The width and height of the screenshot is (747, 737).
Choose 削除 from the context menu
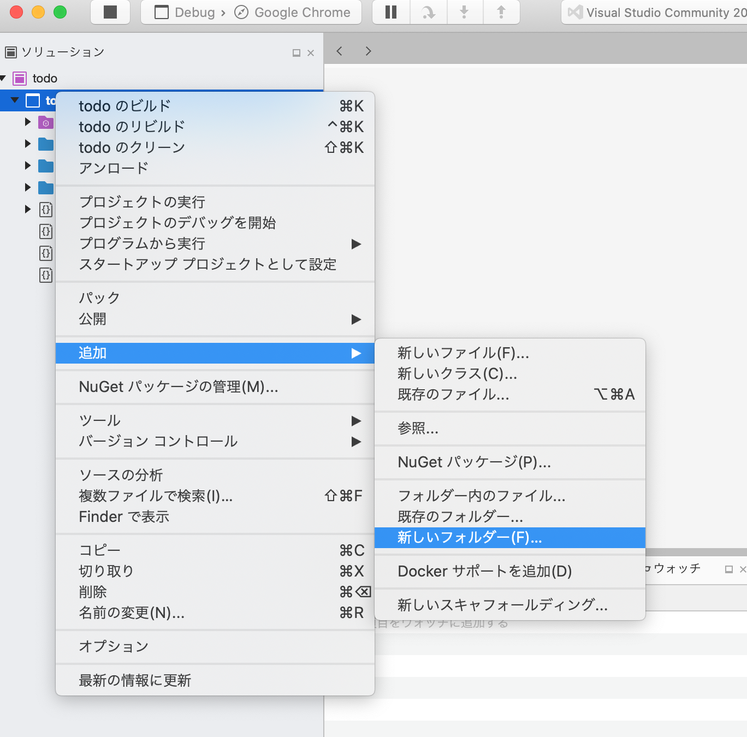[x=215, y=592]
